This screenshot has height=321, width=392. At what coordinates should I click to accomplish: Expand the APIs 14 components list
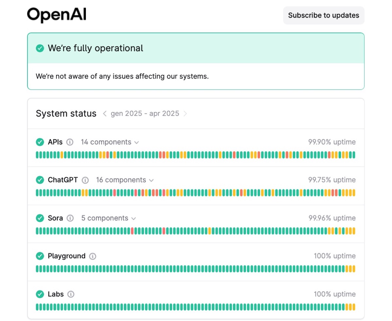(110, 142)
